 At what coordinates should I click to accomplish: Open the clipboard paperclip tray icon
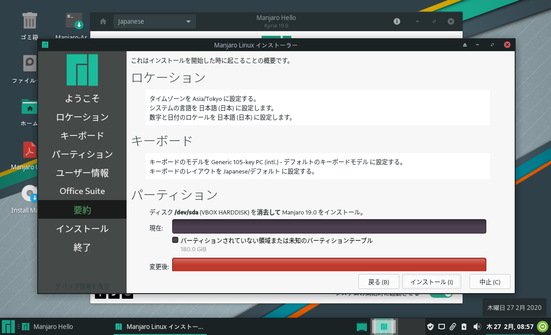pos(453,327)
